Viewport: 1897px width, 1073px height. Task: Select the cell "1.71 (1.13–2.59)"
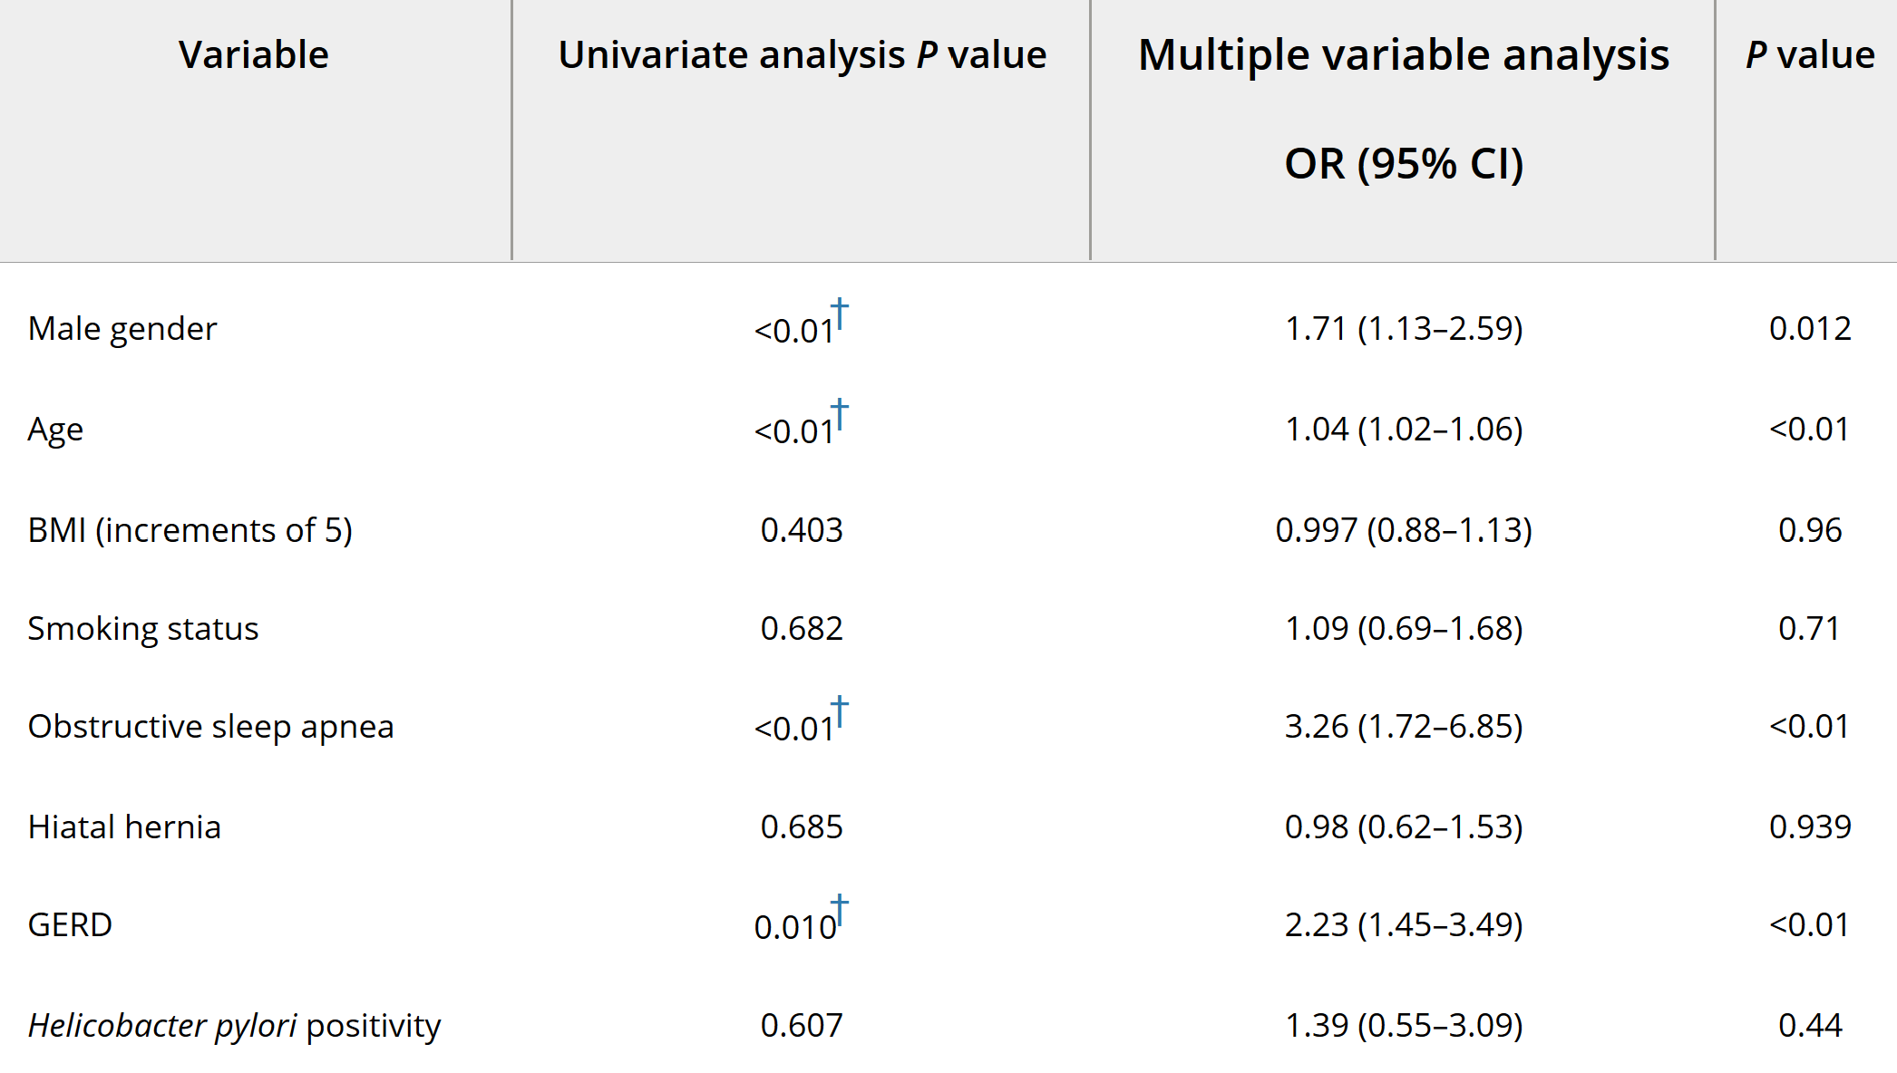[1403, 329]
